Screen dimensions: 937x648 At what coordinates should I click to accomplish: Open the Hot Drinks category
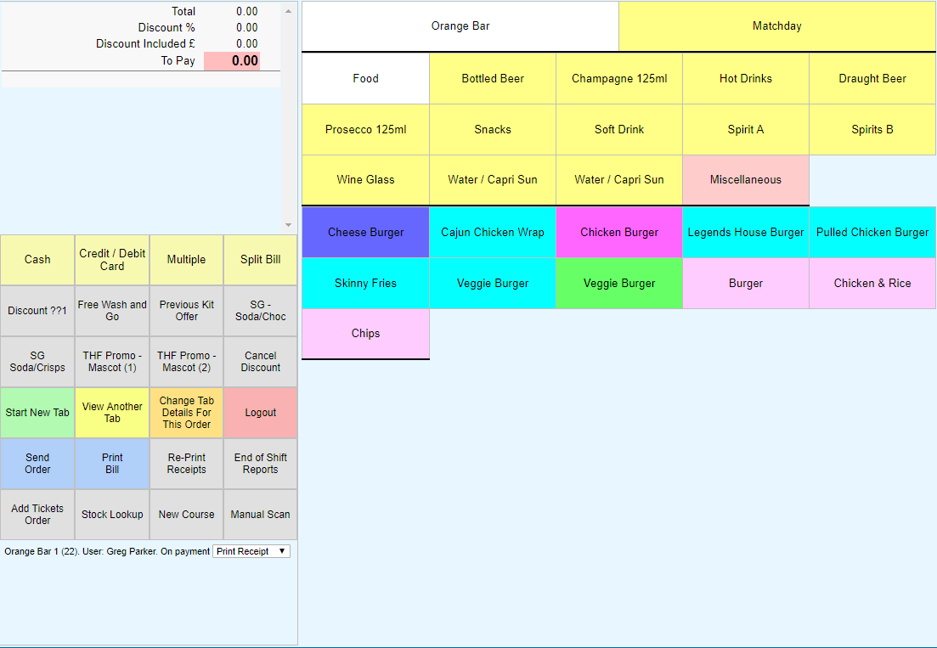pos(746,78)
